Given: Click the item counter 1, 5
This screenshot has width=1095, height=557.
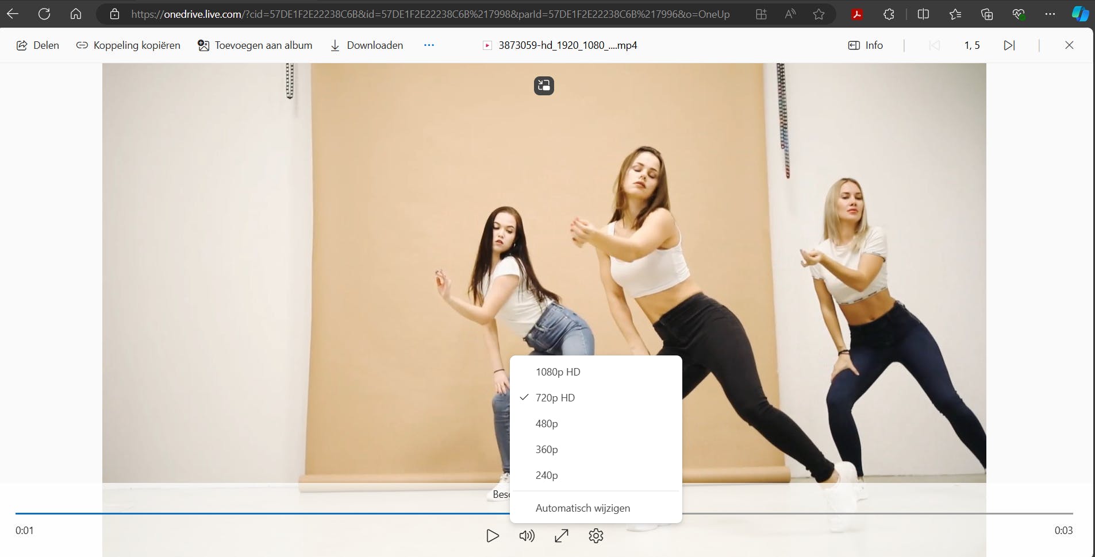Looking at the screenshot, I should (x=972, y=45).
